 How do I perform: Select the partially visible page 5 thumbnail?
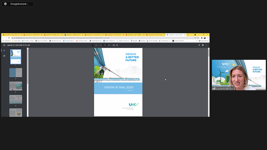(16, 113)
